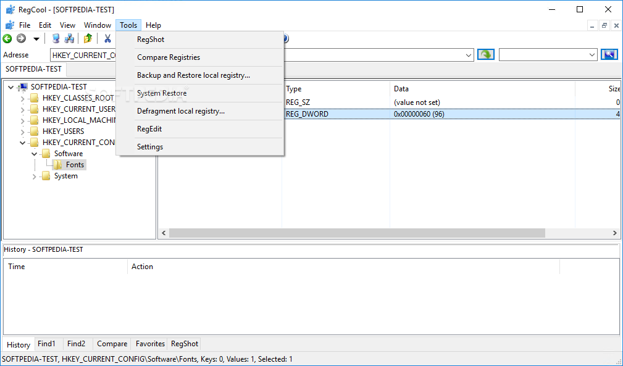The height and width of the screenshot is (366, 623).
Task: Expand the HKEY_LOCAL_MACHINE key
Action: point(22,121)
